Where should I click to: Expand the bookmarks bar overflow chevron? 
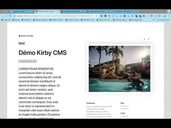click(x=153, y=20)
